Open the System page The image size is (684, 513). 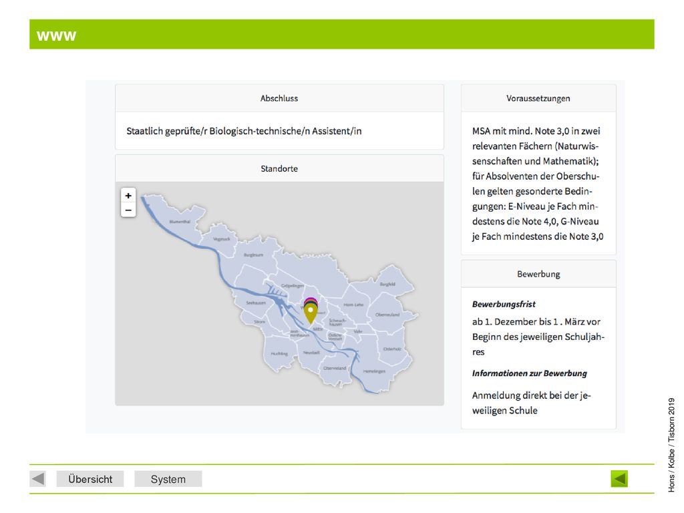[x=168, y=479]
